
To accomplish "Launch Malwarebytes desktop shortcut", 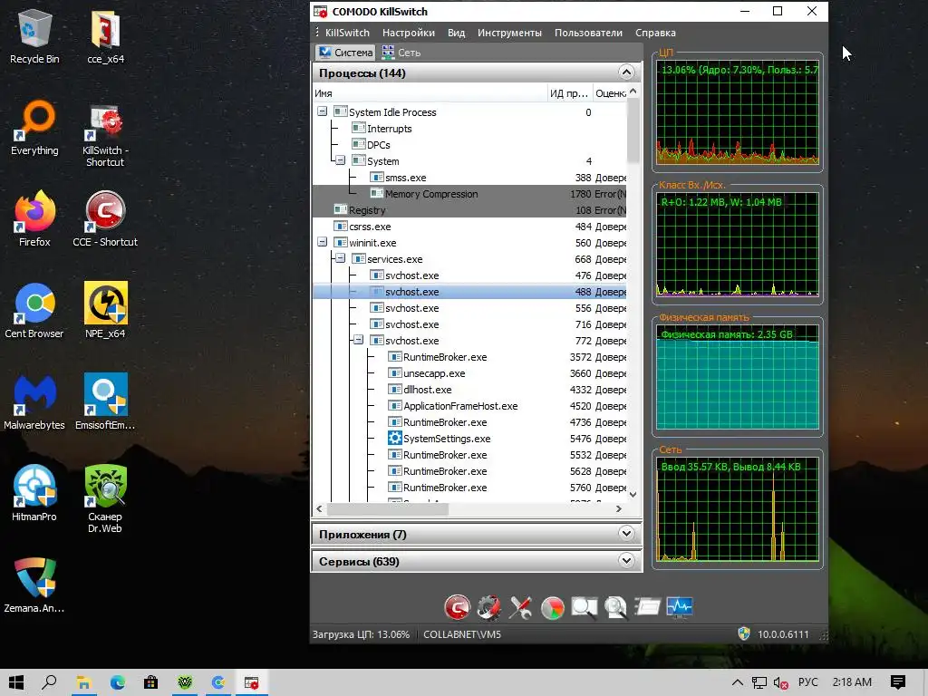I will (34, 402).
